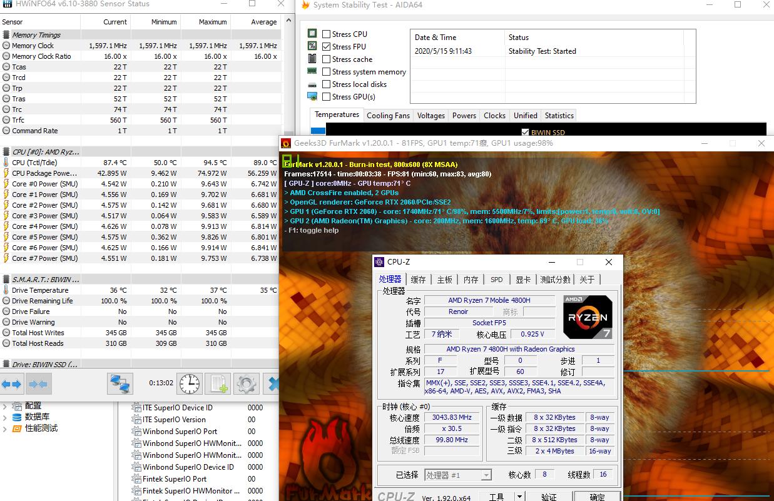Screen dimensions: 774x501
Task: Switch to the Cooling Fans tab in AIDA64
Action: [388, 115]
